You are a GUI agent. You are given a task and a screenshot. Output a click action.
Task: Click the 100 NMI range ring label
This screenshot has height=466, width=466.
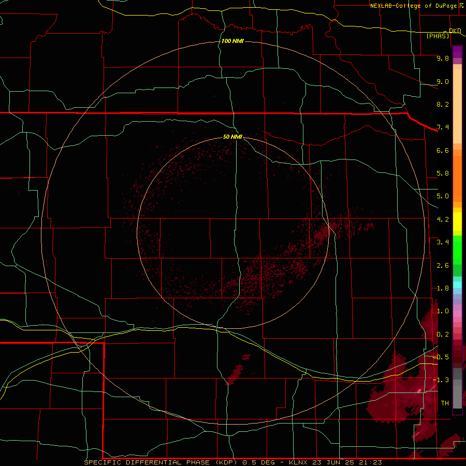pyautogui.click(x=232, y=41)
